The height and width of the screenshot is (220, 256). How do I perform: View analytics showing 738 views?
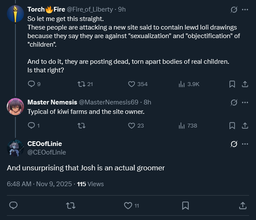[188, 126]
